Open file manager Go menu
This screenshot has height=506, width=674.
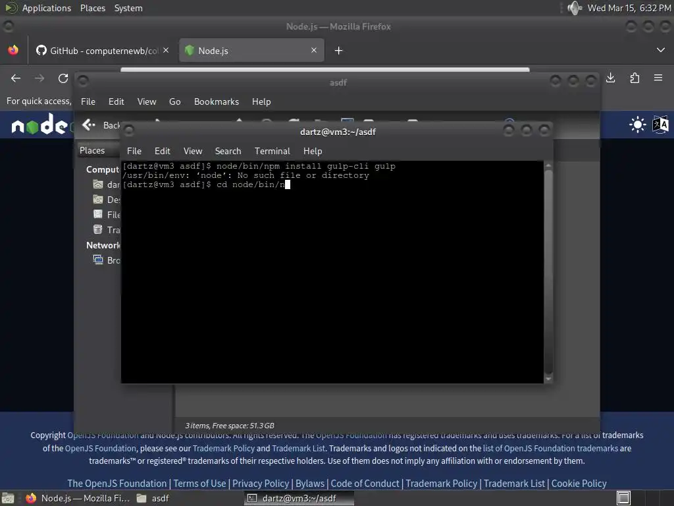click(x=174, y=101)
